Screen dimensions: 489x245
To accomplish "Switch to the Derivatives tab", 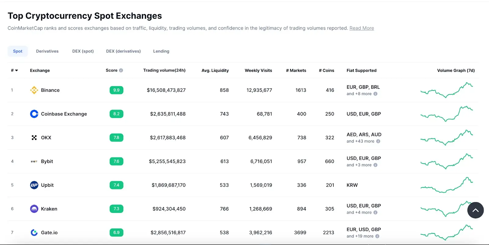I will tap(47, 51).
